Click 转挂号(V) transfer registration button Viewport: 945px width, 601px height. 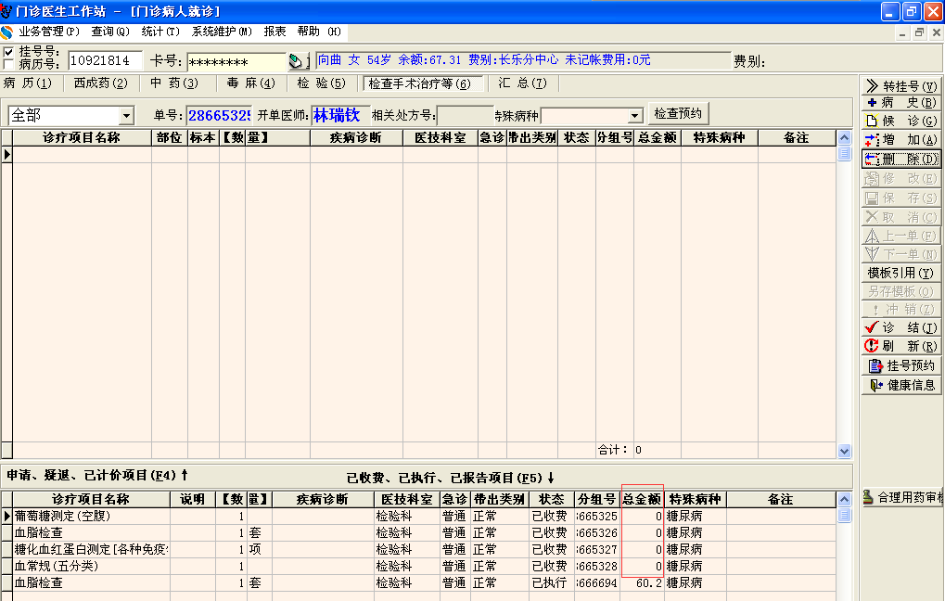(x=901, y=85)
